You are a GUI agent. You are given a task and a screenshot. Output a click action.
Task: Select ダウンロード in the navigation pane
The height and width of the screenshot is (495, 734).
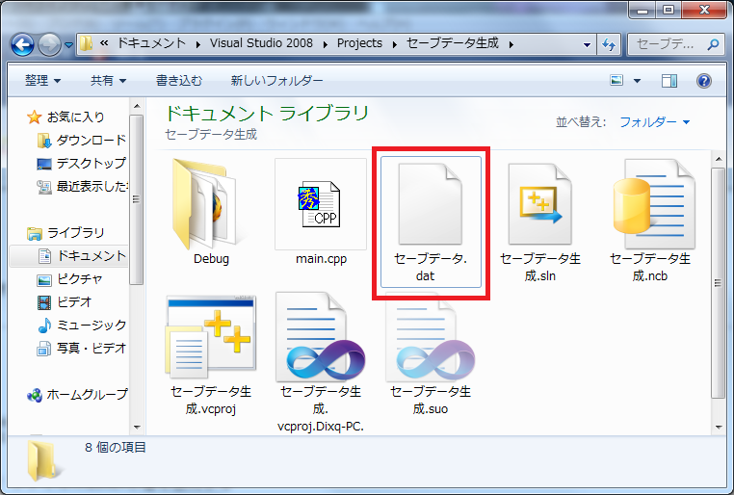click(x=91, y=140)
